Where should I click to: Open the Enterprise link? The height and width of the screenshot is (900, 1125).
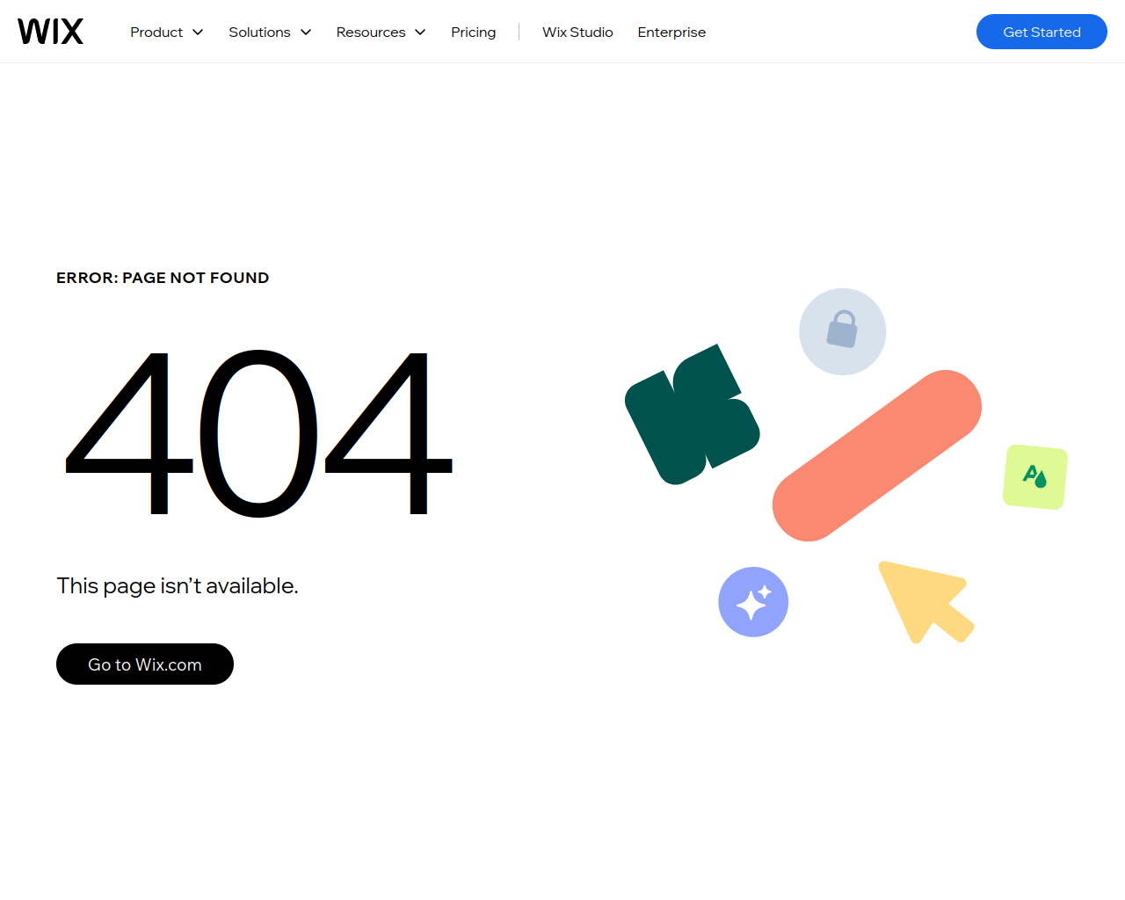point(671,32)
